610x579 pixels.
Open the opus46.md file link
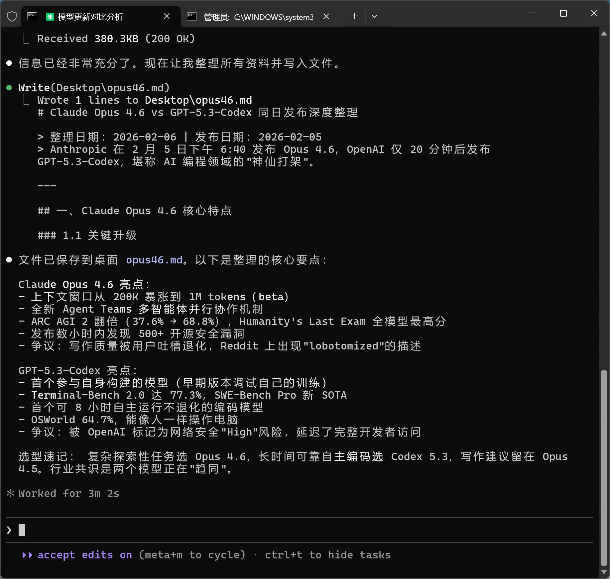[x=154, y=260]
